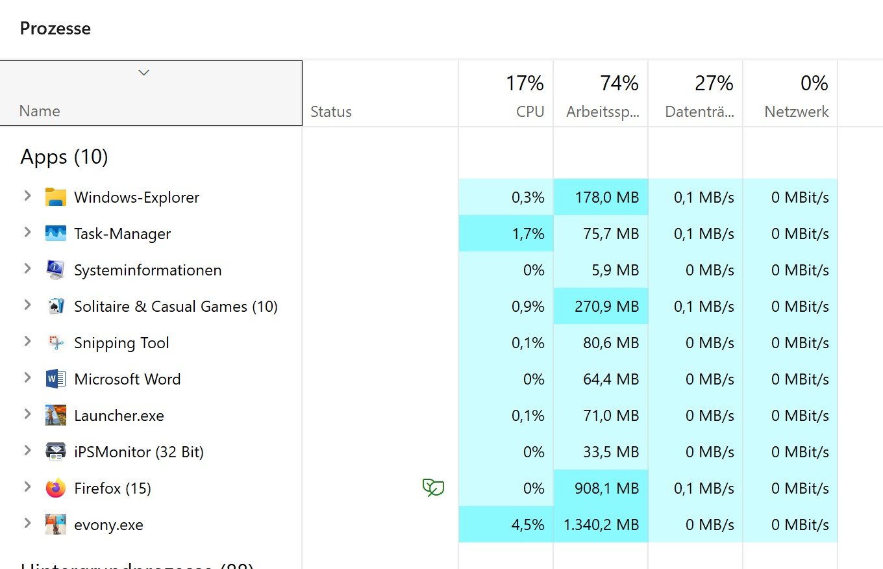Click the iPSMonitor printer icon
The height and width of the screenshot is (569, 883).
pos(56,451)
